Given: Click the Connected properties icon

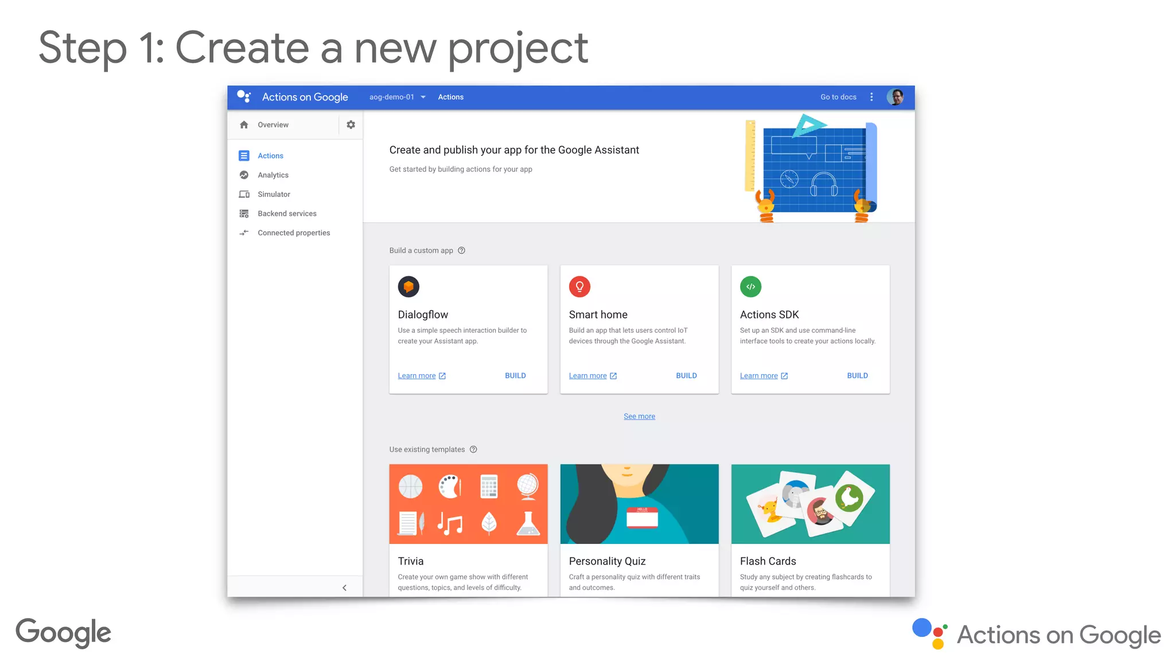Looking at the screenshot, I should coord(244,233).
